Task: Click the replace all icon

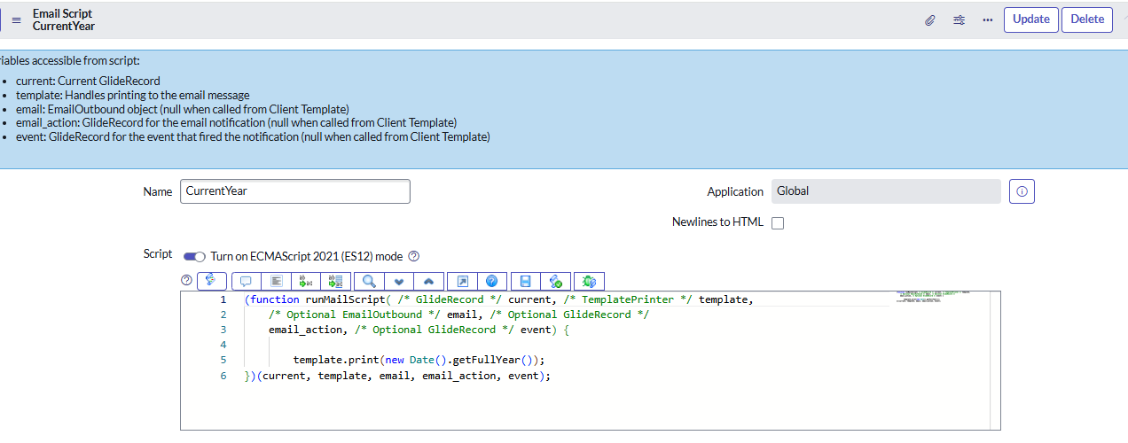Action: click(335, 281)
